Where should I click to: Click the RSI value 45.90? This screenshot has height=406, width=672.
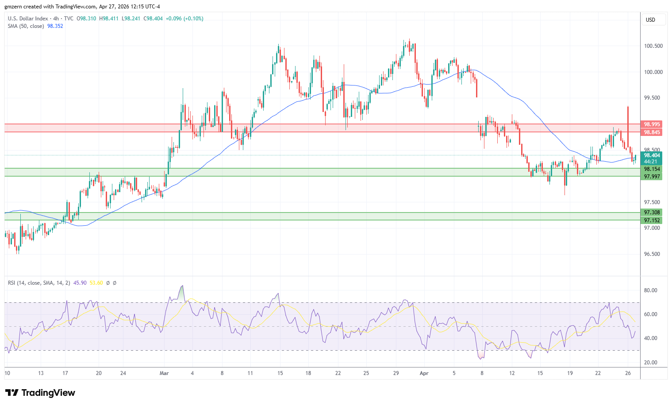(x=80, y=283)
